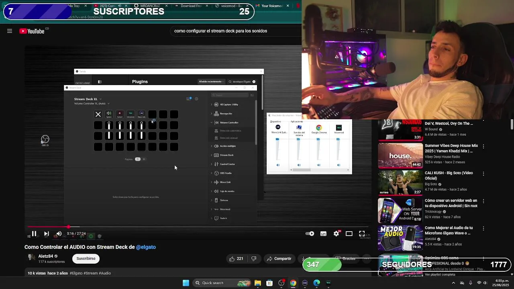This screenshot has width=514, height=289.
Task: Dislike the video
Action: click(x=254, y=259)
